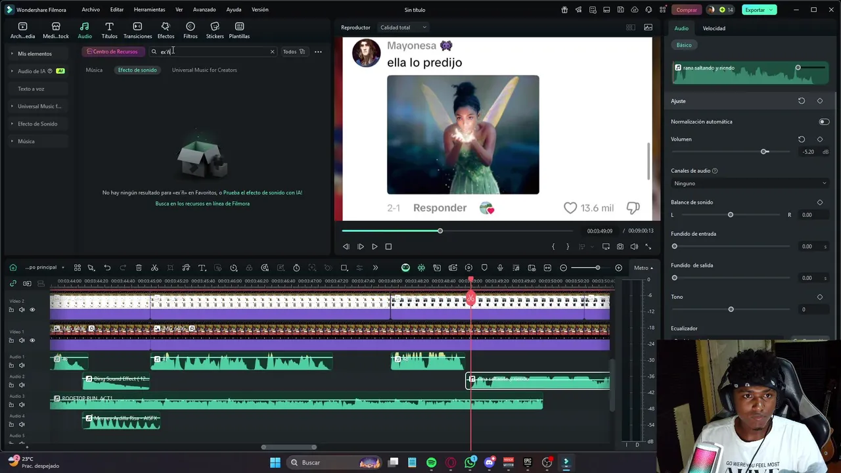Toggle visibility eye of Video 2 track
The image size is (841, 473).
(x=32, y=309)
